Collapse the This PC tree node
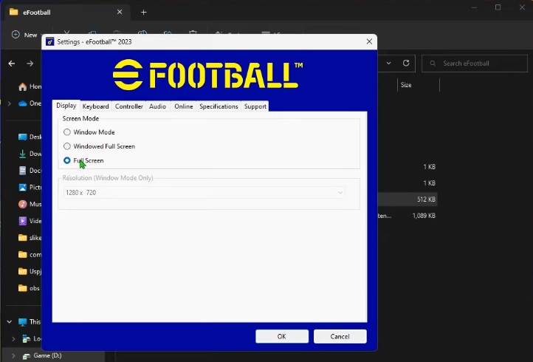Image resolution: width=533 pixels, height=362 pixels. [9, 322]
